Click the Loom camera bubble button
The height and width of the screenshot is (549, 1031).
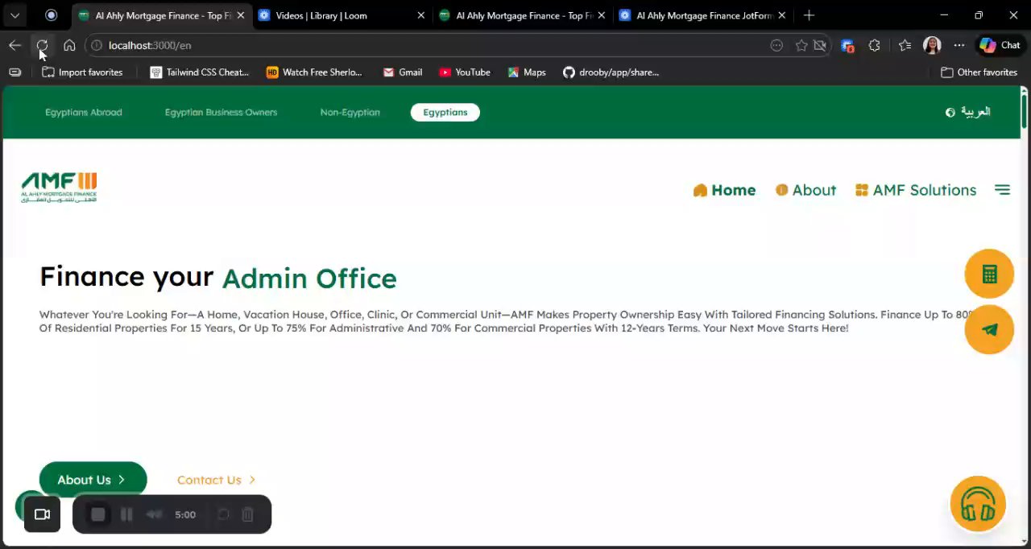[43, 514]
